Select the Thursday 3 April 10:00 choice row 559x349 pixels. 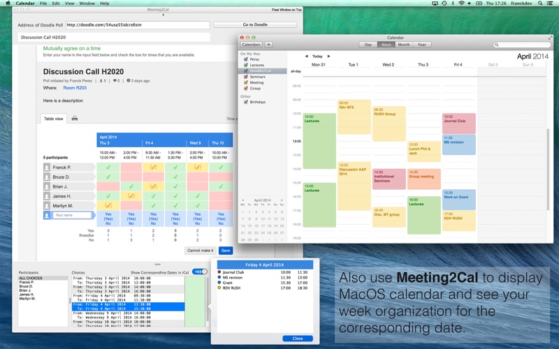[129, 281]
